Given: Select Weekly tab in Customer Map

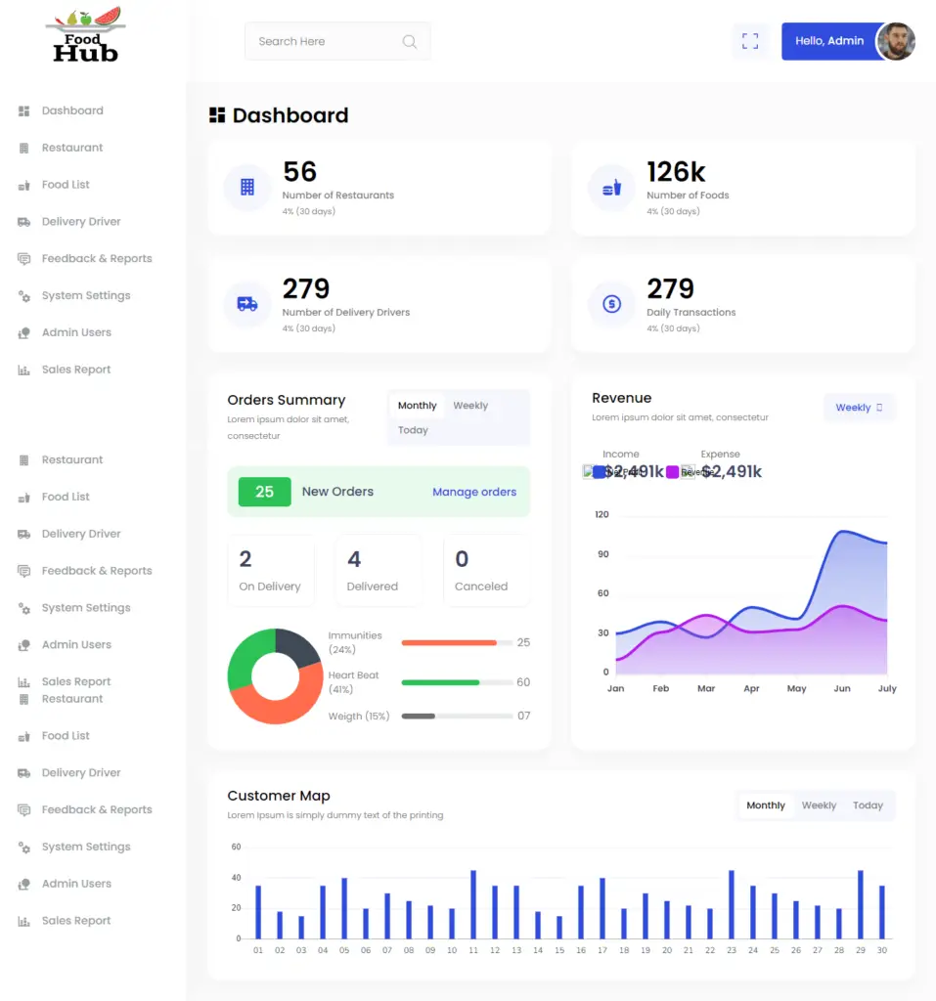Looking at the screenshot, I should tap(819, 805).
